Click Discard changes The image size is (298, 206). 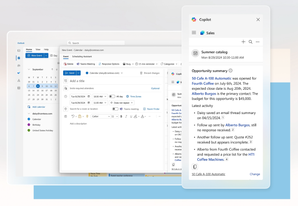coord(150,73)
